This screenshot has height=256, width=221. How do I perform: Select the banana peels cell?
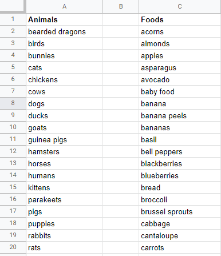pyautogui.click(x=180, y=115)
